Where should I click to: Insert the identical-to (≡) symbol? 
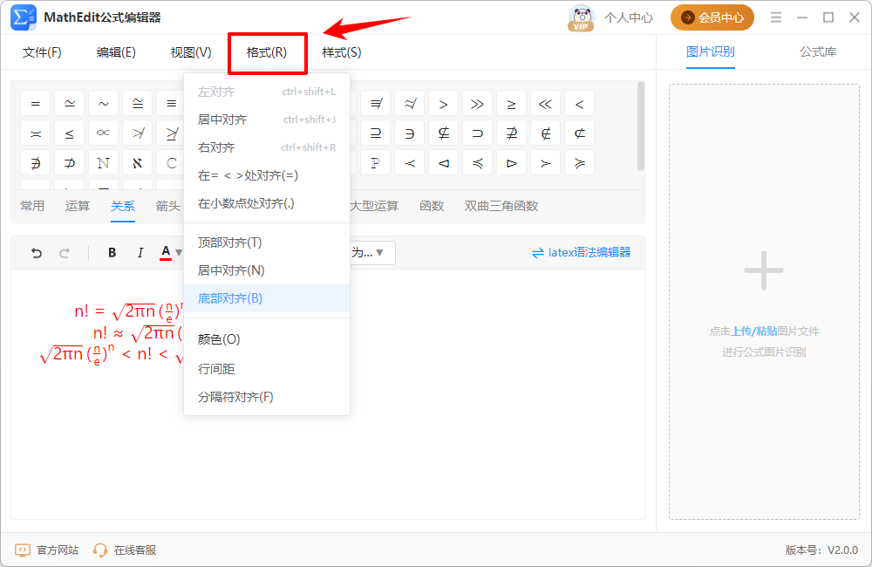[171, 104]
